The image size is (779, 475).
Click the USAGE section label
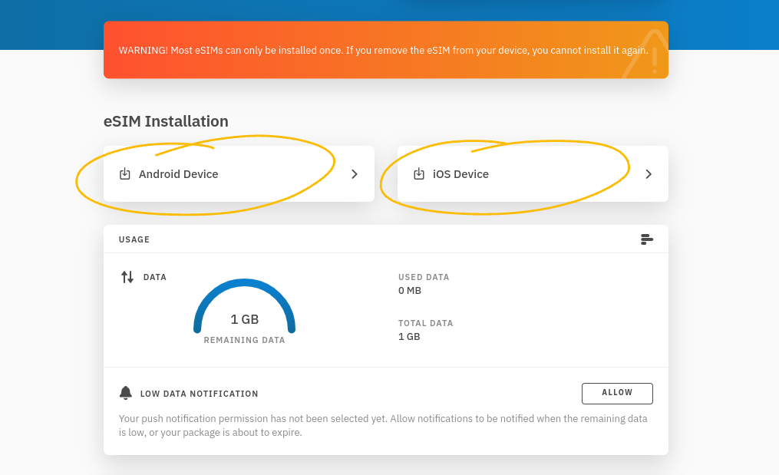click(x=134, y=239)
